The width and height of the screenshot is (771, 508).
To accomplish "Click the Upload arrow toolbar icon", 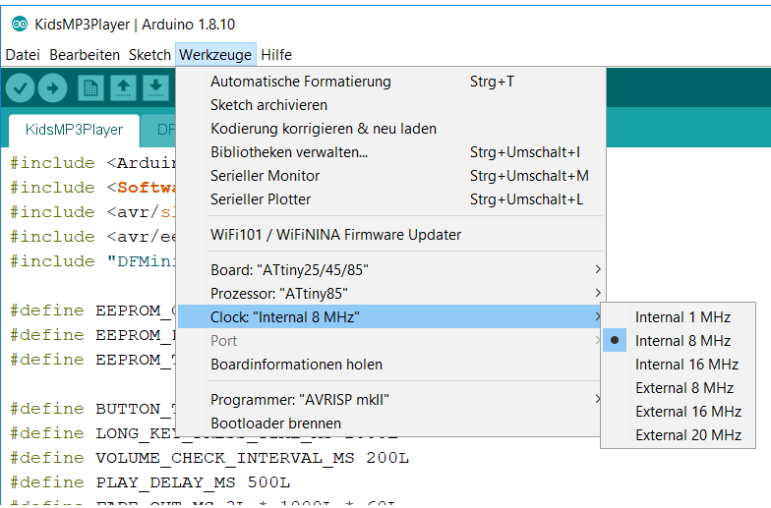I will [52, 87].
